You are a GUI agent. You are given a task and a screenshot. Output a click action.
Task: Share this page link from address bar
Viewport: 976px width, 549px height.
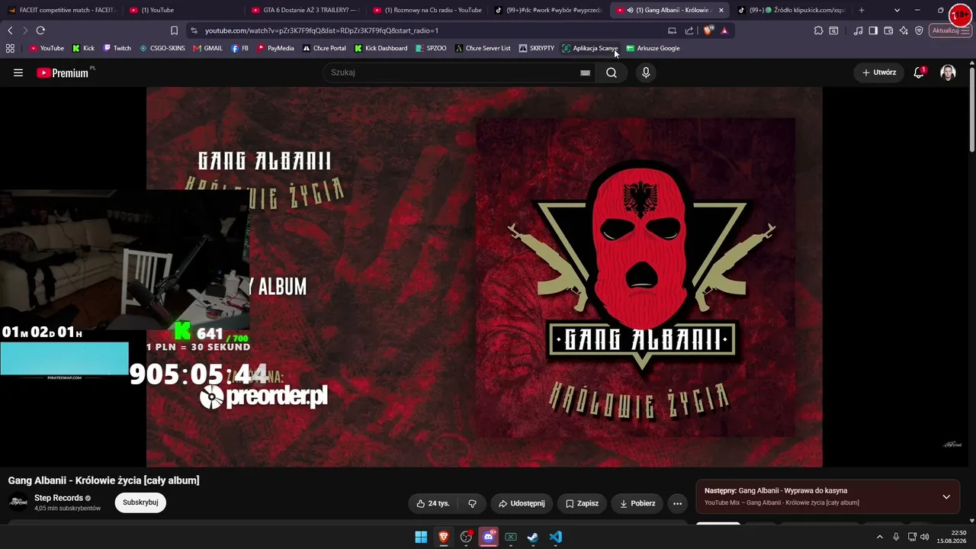pyautogui.click(x=689, y=30)
